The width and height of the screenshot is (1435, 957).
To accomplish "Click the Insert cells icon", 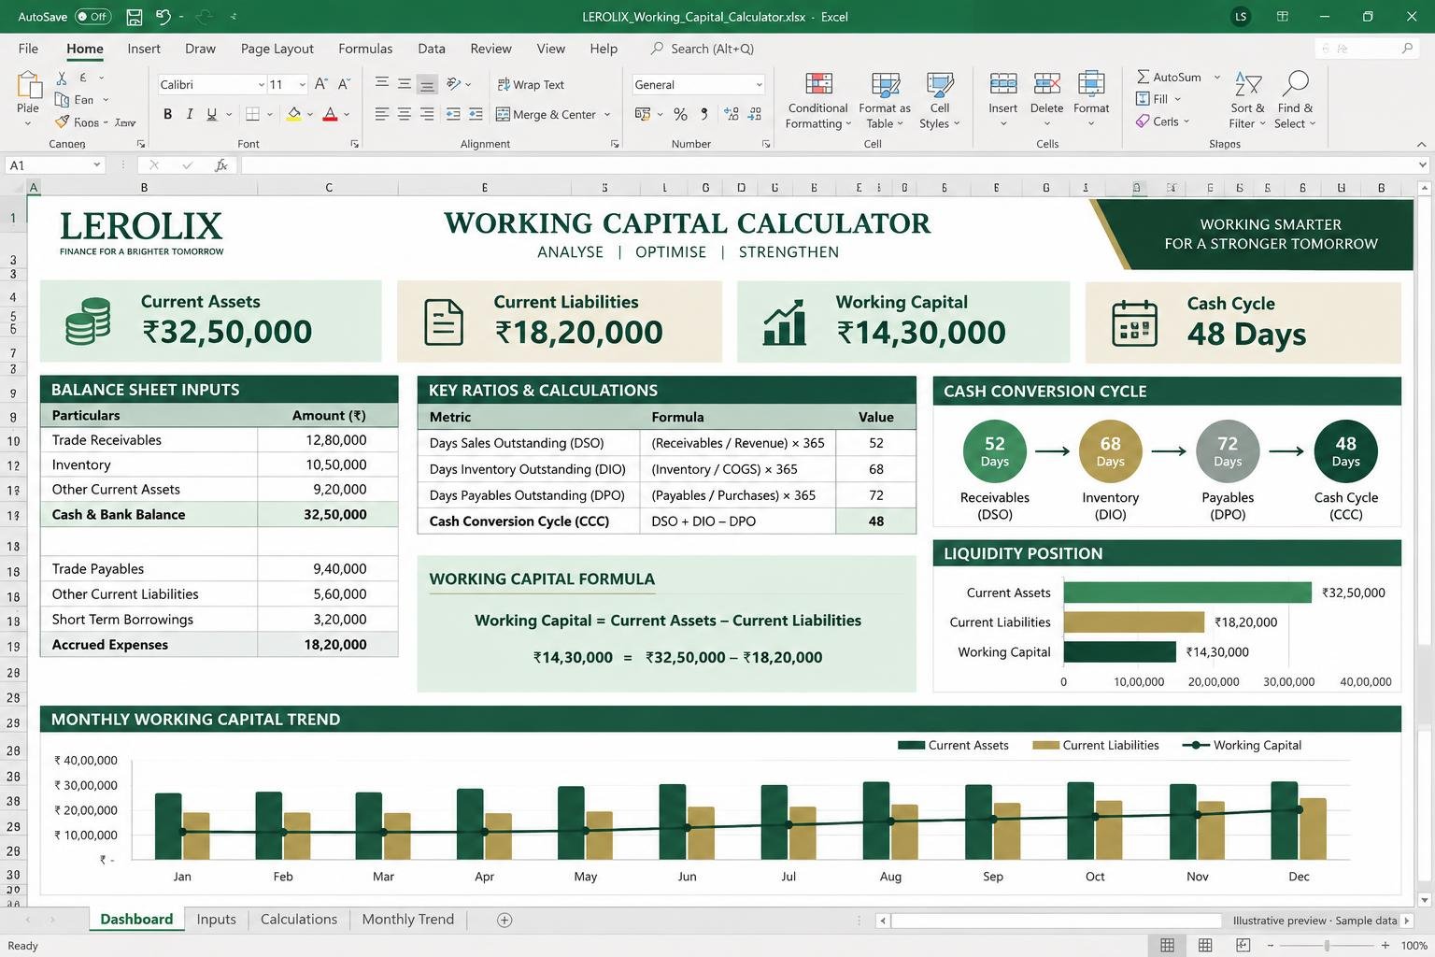I will pyautogui.click(x=1003, y=84).
